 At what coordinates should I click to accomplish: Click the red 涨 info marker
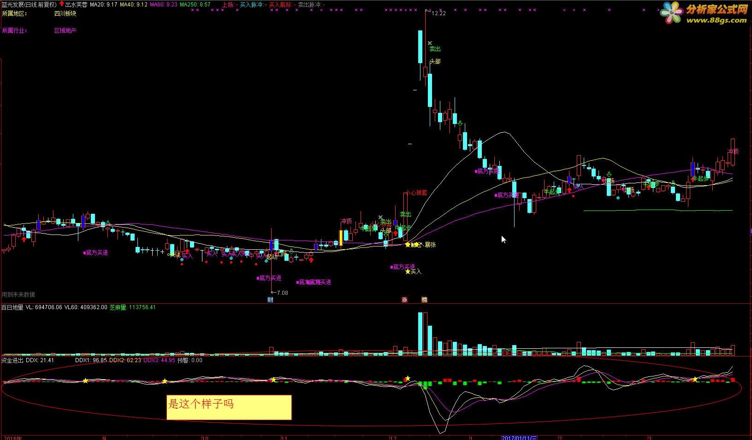coord(404,300)
